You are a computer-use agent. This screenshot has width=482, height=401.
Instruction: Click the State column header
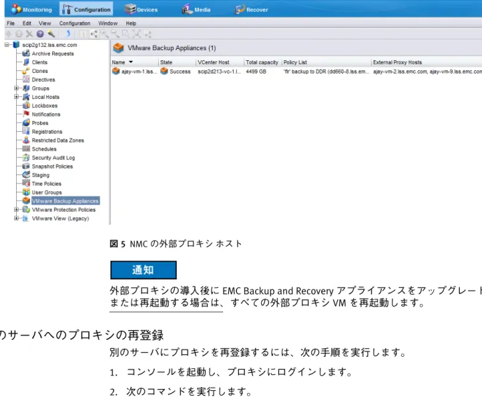pyautogui.click(x=177, y=62)
